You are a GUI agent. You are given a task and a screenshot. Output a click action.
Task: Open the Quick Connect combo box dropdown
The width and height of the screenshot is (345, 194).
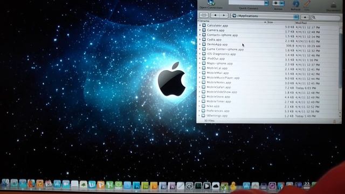266,3
